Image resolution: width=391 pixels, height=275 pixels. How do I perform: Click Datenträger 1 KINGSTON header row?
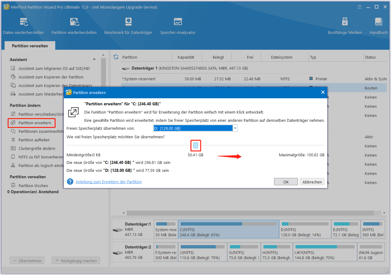pos(254,68)
